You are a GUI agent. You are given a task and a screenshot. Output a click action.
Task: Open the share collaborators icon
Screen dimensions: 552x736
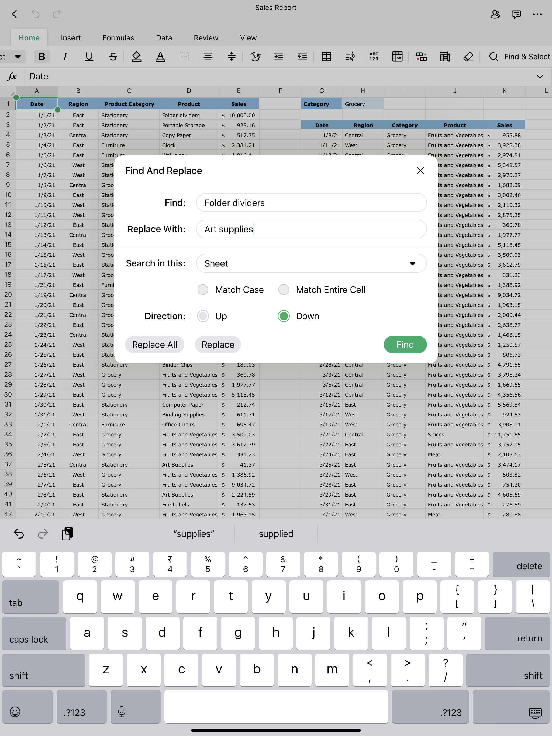(495, 14)
